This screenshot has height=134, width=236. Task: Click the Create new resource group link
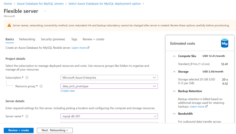point(68,91)
